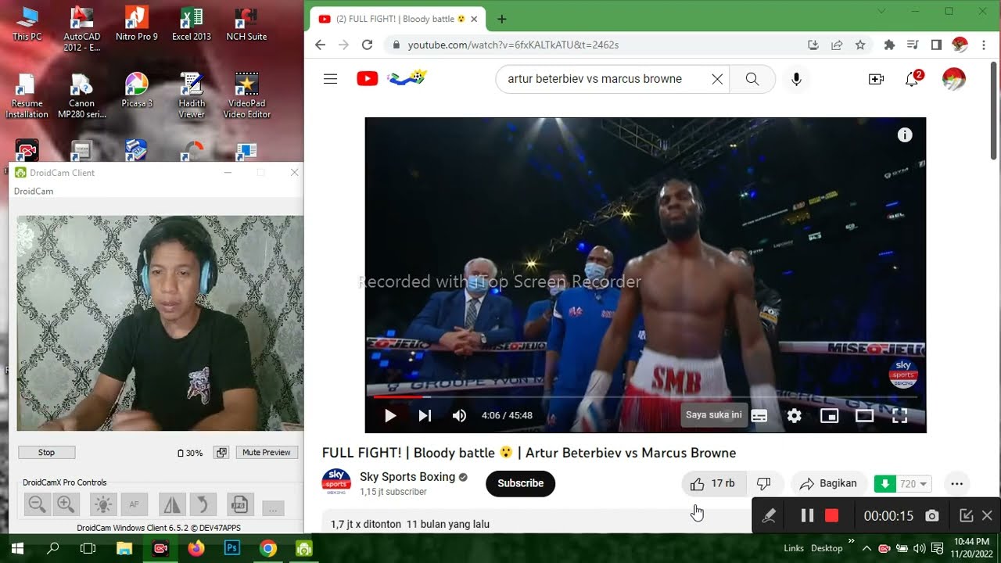
Task: Open more actions three-dot menu
Action: point(956,484)
